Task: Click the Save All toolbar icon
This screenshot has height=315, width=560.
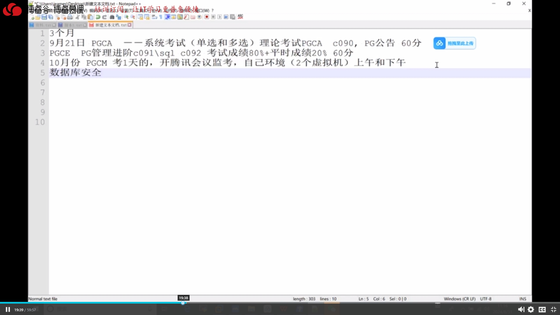Action: [x=50, y=17]
